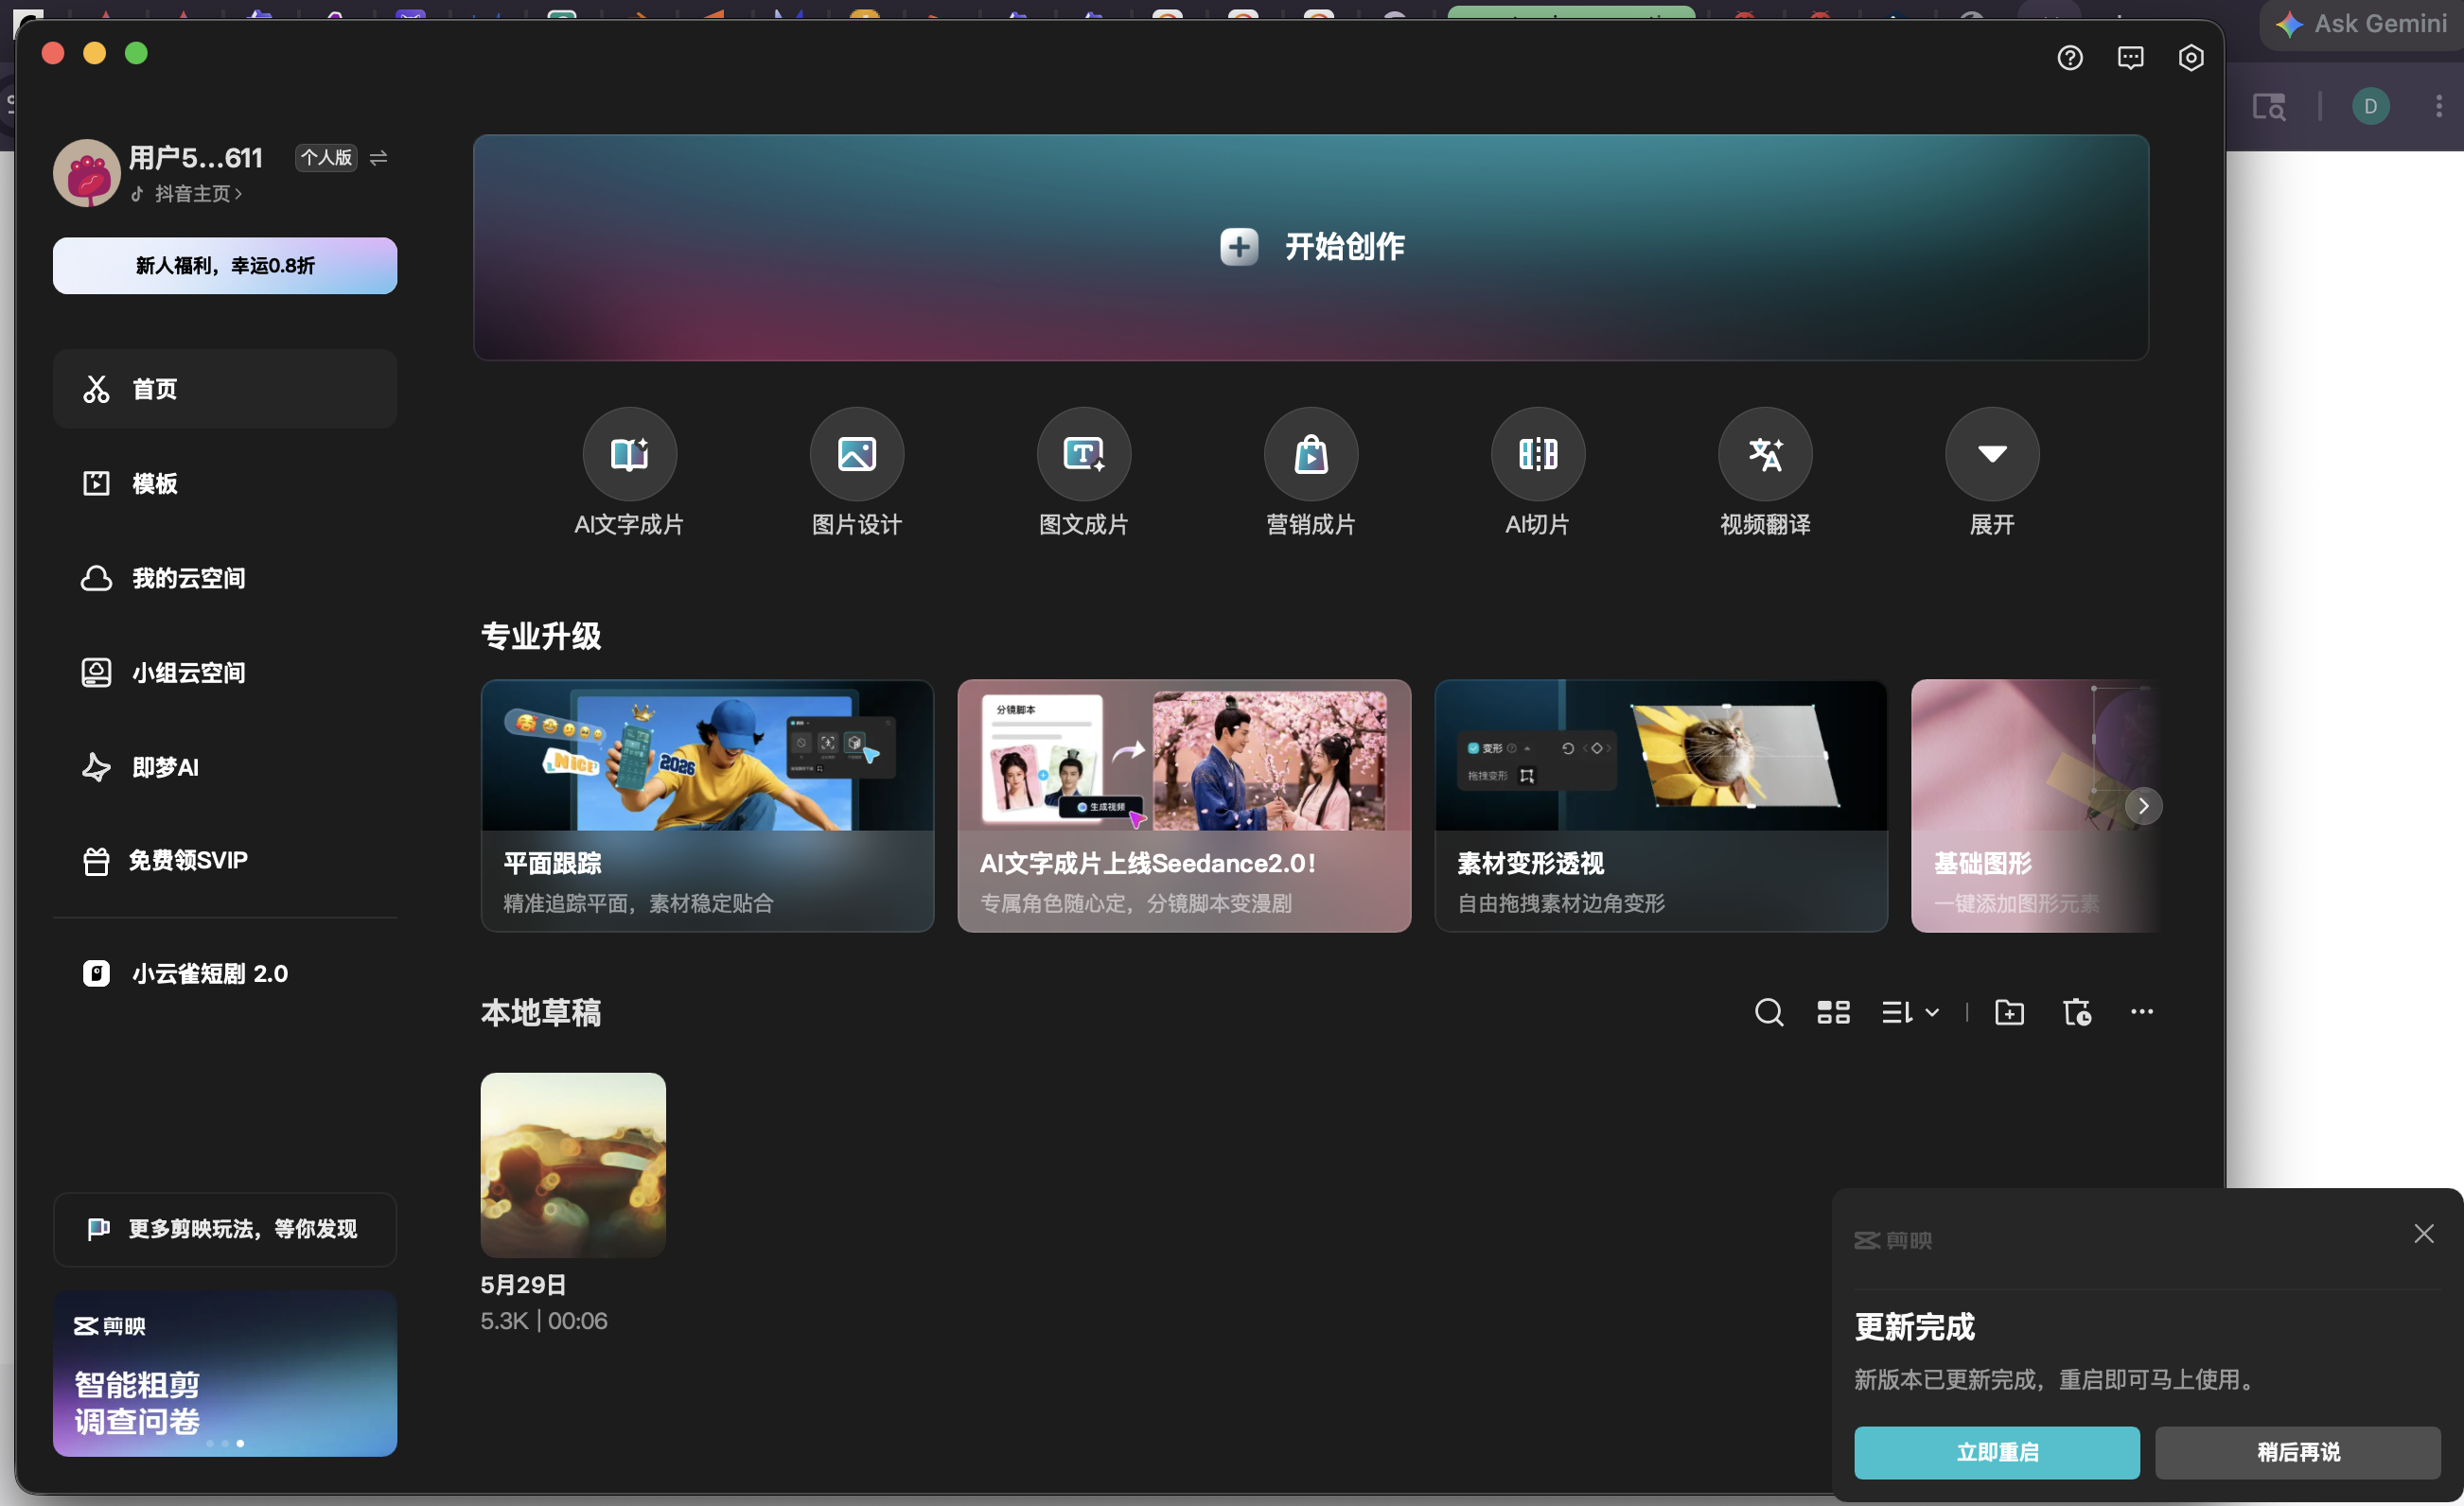Click the account switch arrows icon
Image resolution: width=2464 pixels, height=1506 pixels.
coord(378,158)
